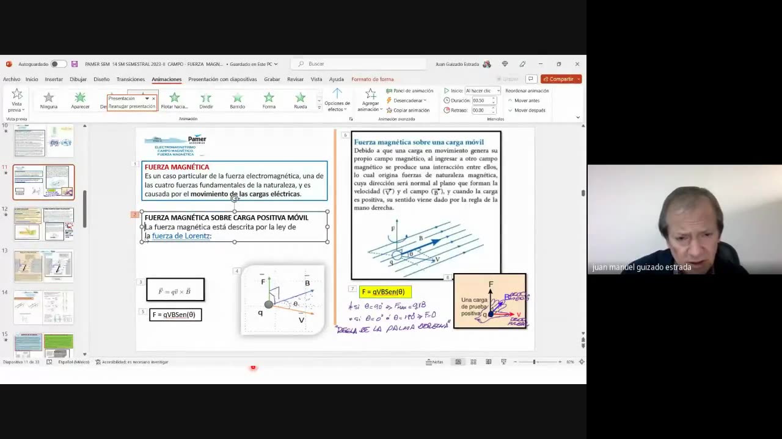Viewport: 782px width, 439px height.
Task: Switch to the Diseño tab
Action: pos(101,79)
